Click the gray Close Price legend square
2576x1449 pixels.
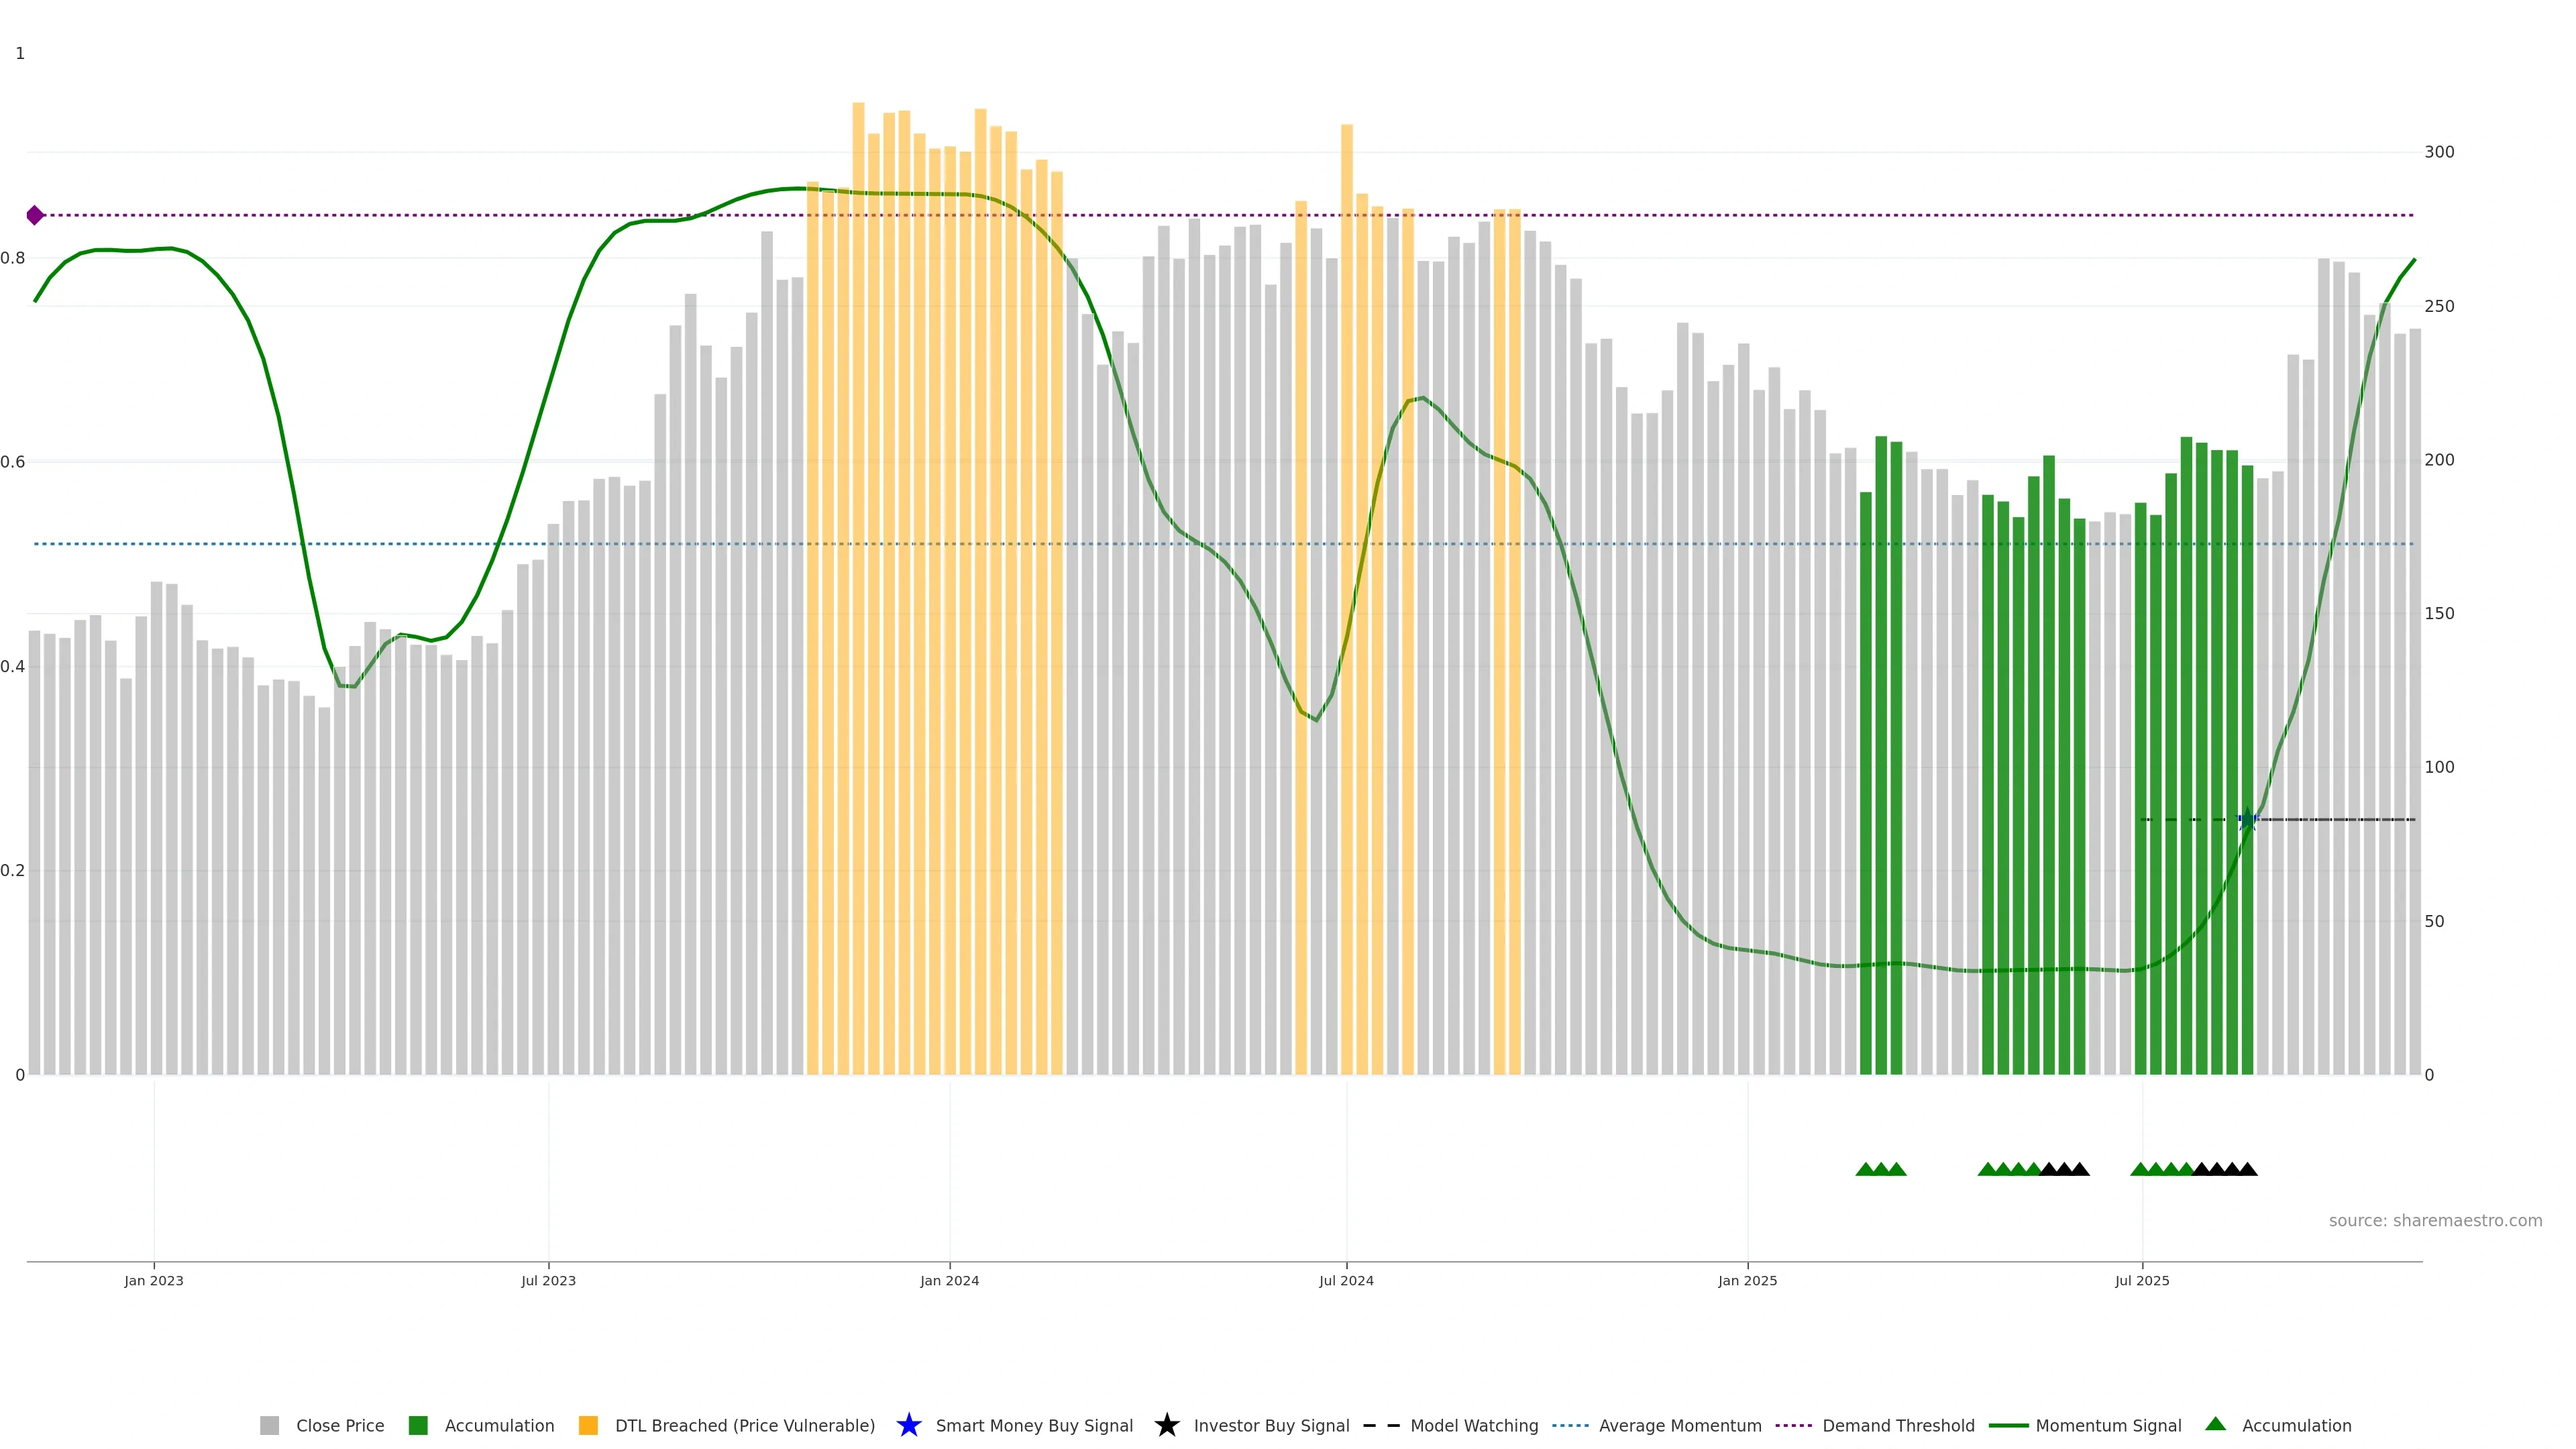tap(269, 1425)
